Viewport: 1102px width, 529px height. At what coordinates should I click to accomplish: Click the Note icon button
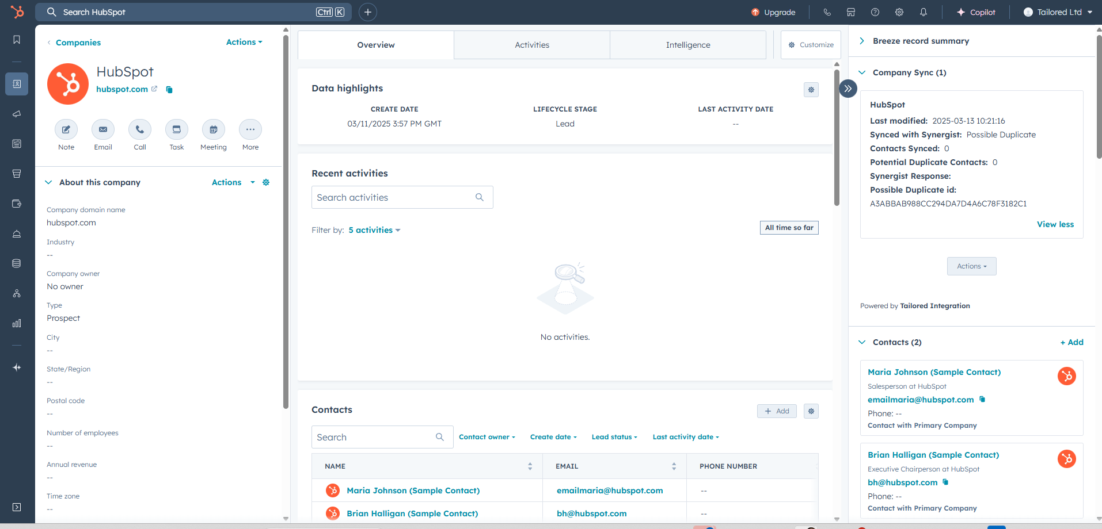click(66, 130)
